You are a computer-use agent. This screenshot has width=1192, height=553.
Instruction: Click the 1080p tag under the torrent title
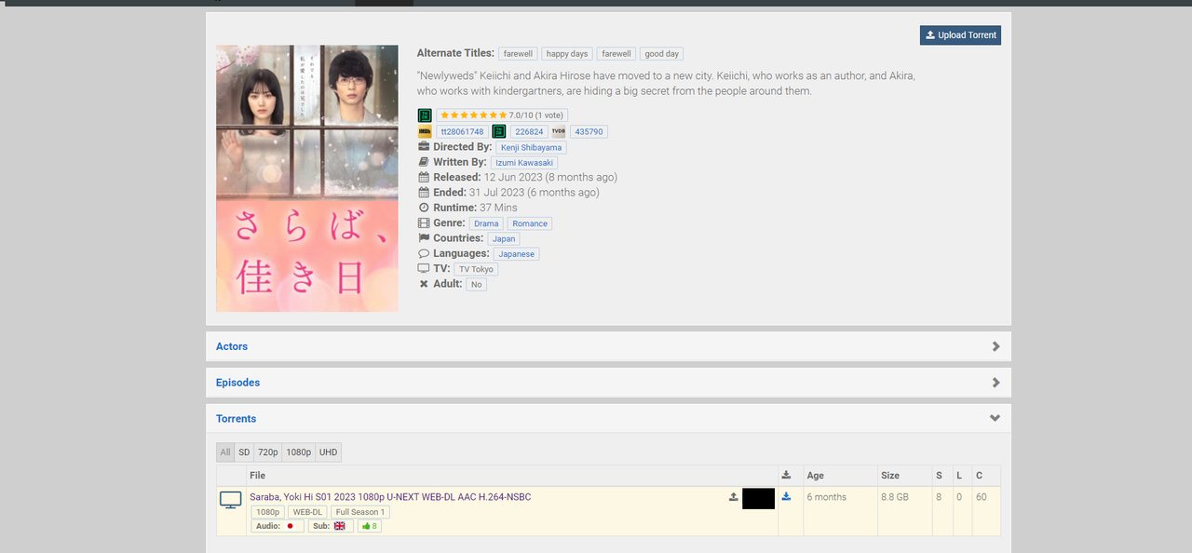(267, 512)
